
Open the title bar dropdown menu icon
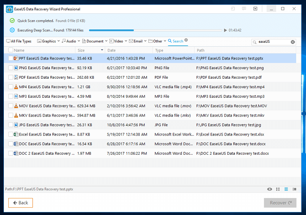point(255,9)
